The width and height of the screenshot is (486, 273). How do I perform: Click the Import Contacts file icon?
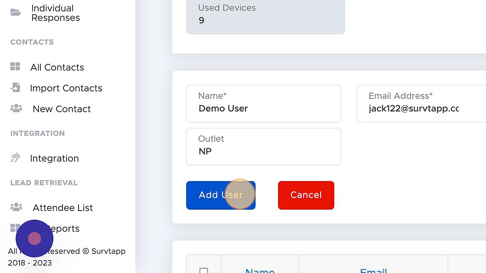click(x=15, y=88)
